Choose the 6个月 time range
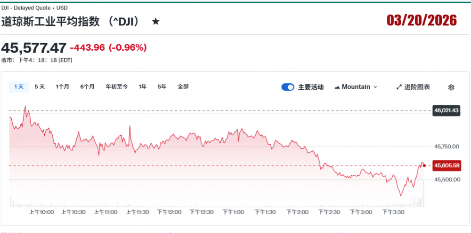The height and width of the screenshot is (233, 471). tap(87, 86)
